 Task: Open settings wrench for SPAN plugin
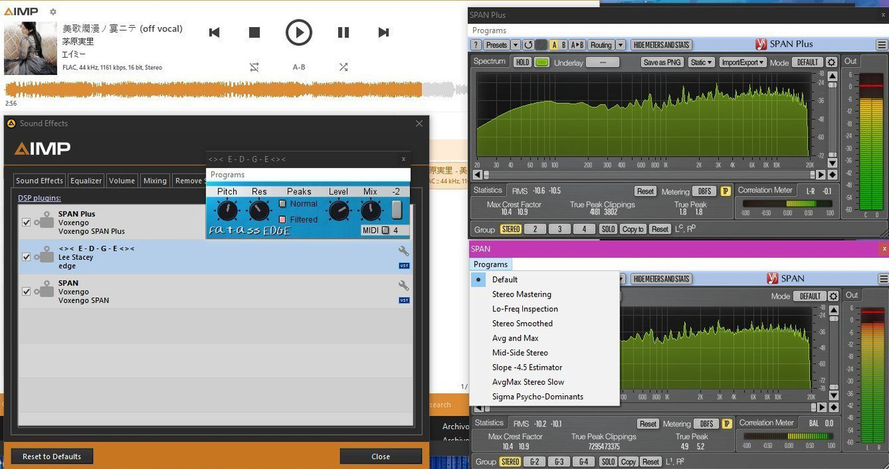404,285
